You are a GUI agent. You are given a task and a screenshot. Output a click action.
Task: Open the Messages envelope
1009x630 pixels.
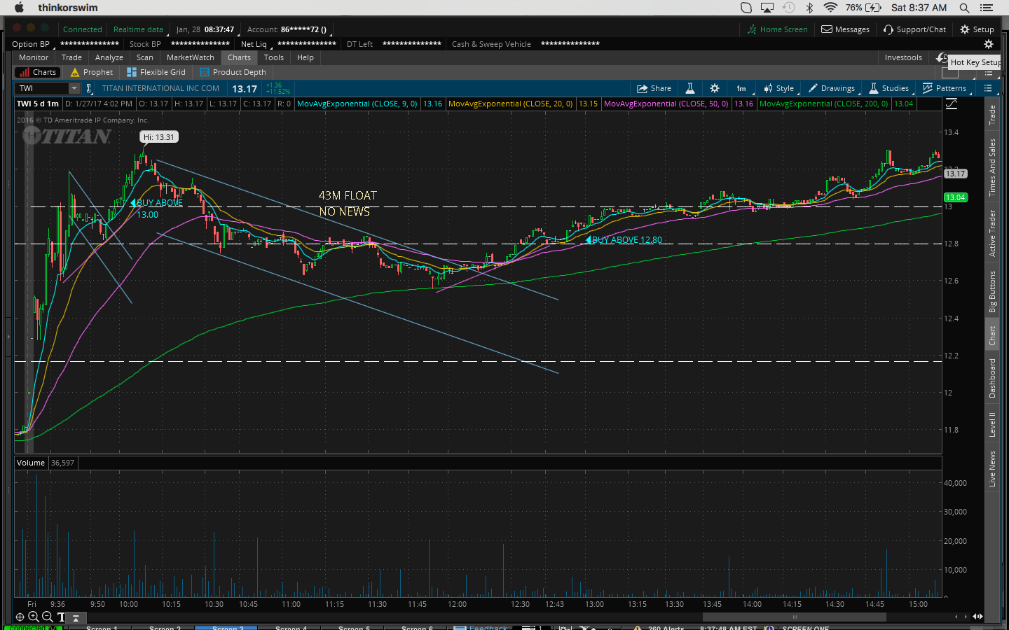tap(845, 29)
